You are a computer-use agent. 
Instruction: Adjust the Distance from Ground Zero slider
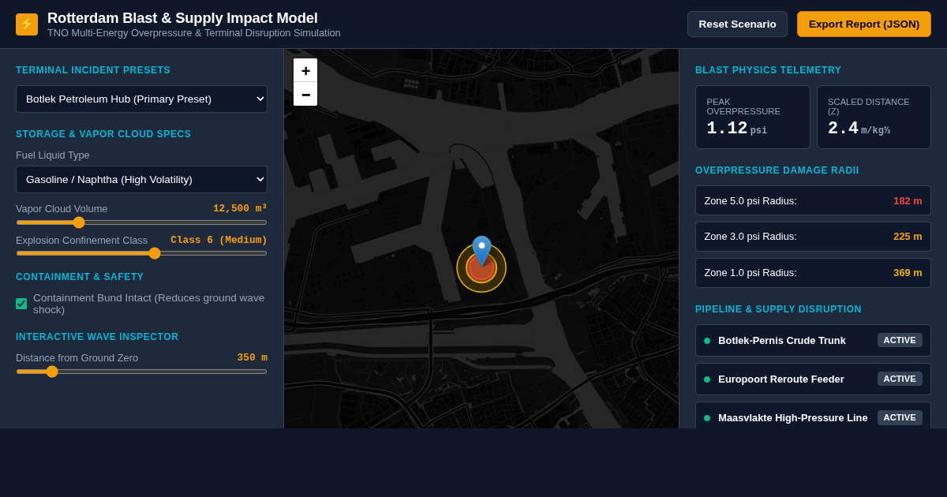click(x=141, y=372)
